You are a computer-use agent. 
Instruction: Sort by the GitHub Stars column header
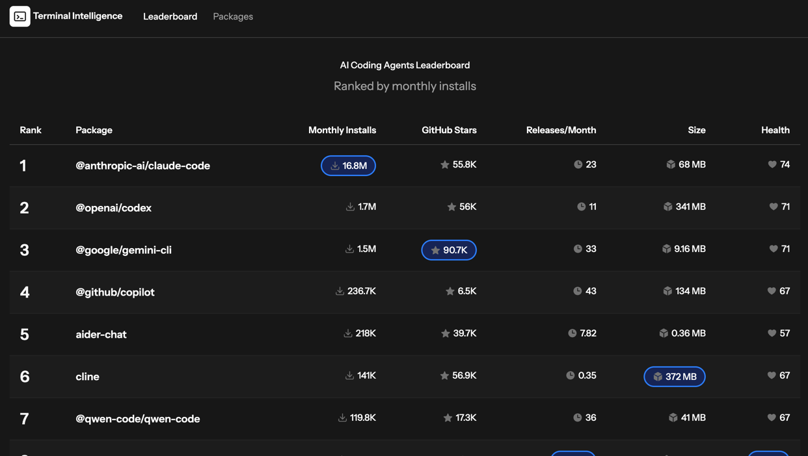[449, 130]
